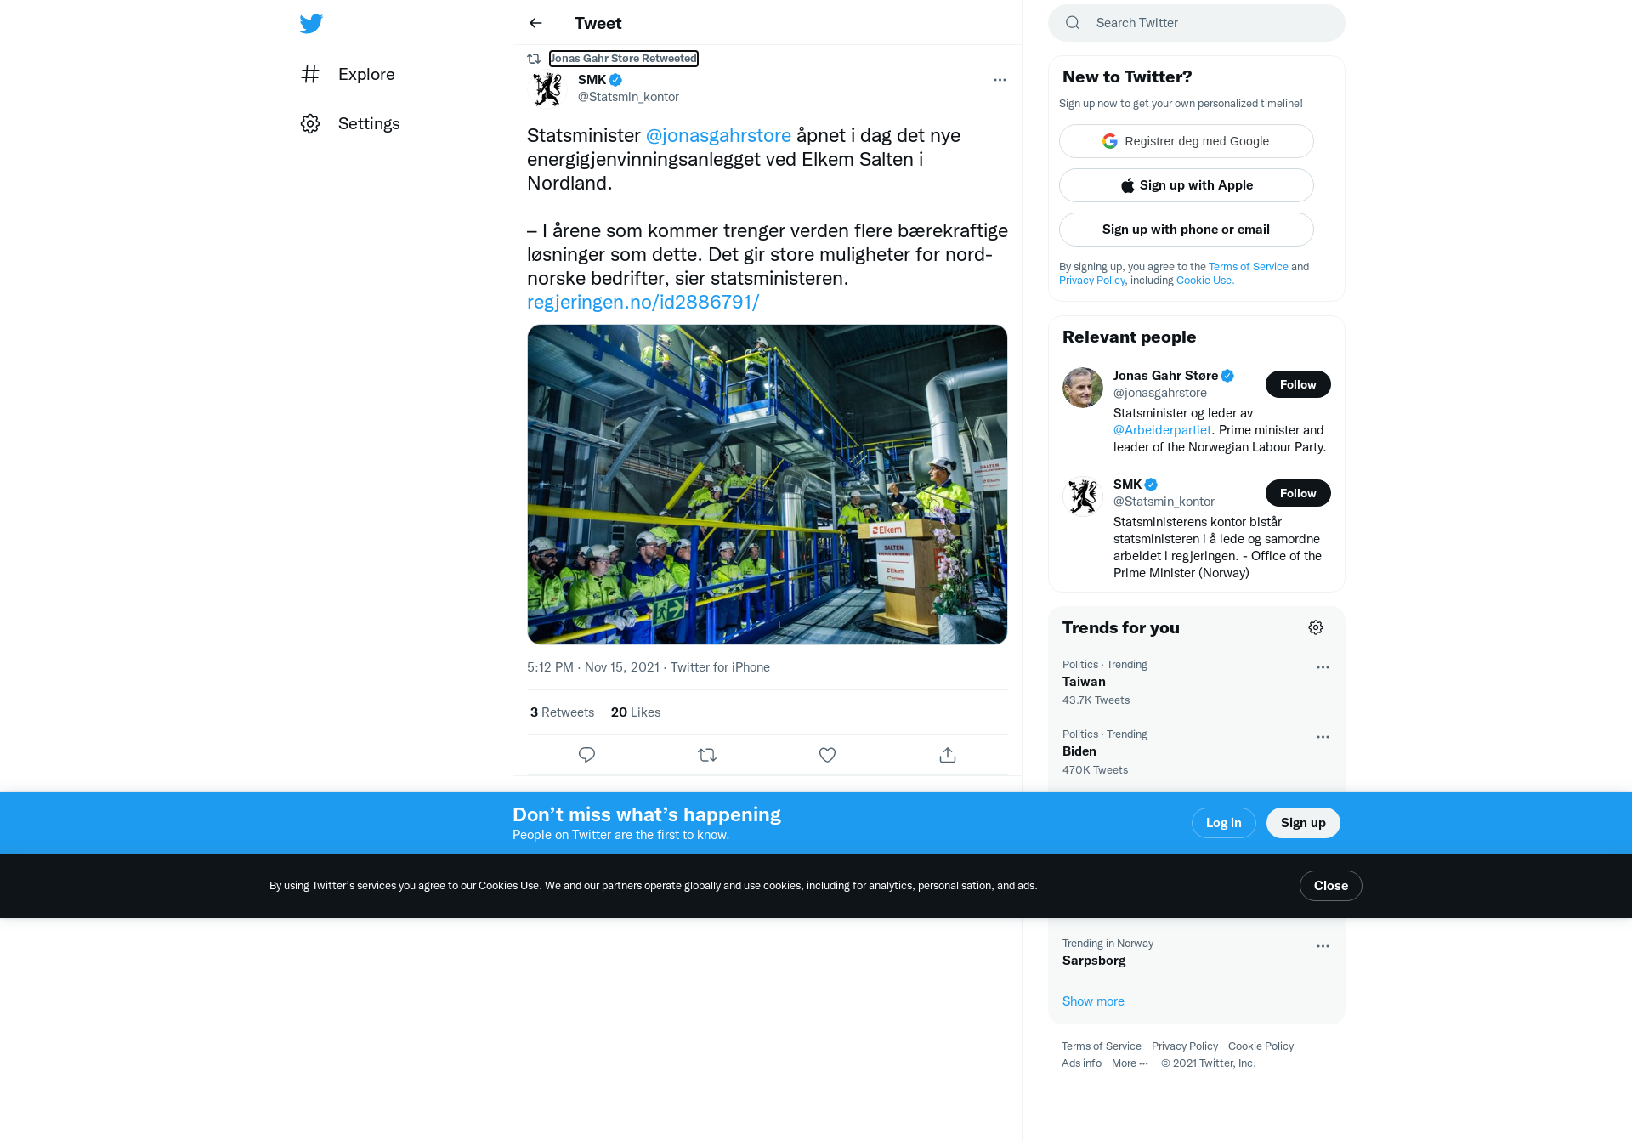Open the More footer menu
Viewport: 1632px width, 1140px height.
(x=1130, y=1063)
